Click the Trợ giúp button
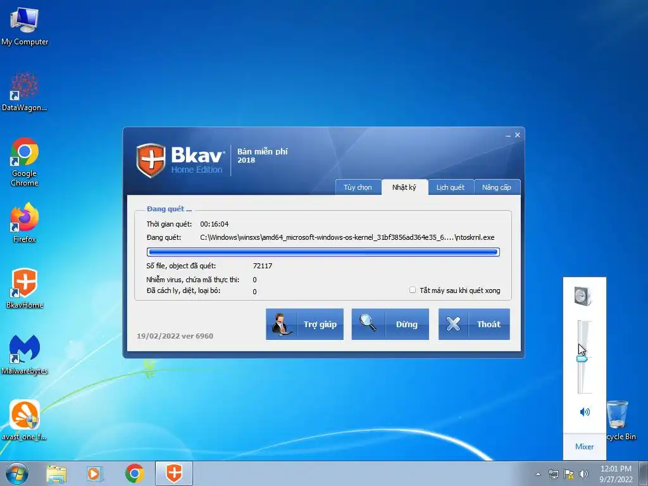This screenshot has width=648, height=486. (x=304, y=324)
